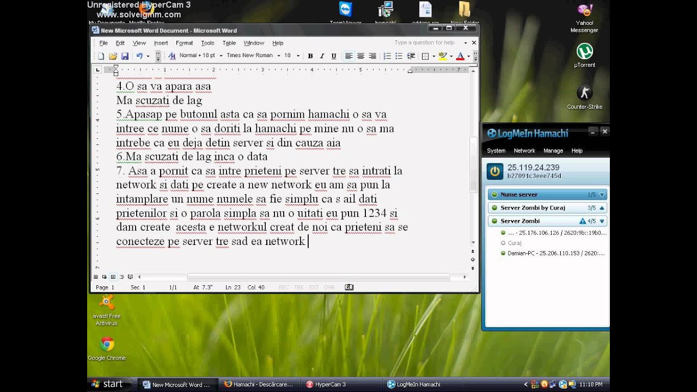Image resolution: width=697 pixels, height=392 pixels.
Task: Switch to Reading Layout view icon
Action: (x=130, y=277)
